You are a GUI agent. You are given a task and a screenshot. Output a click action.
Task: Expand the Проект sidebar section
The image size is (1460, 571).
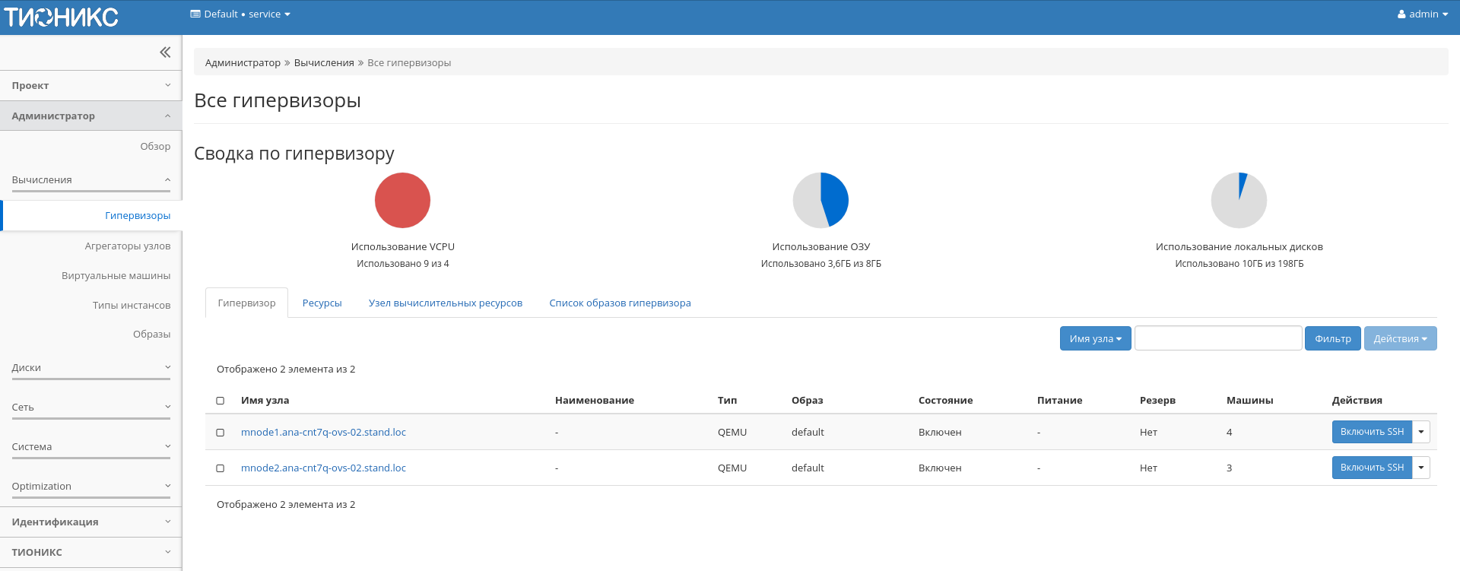click(x=90, y=86)
